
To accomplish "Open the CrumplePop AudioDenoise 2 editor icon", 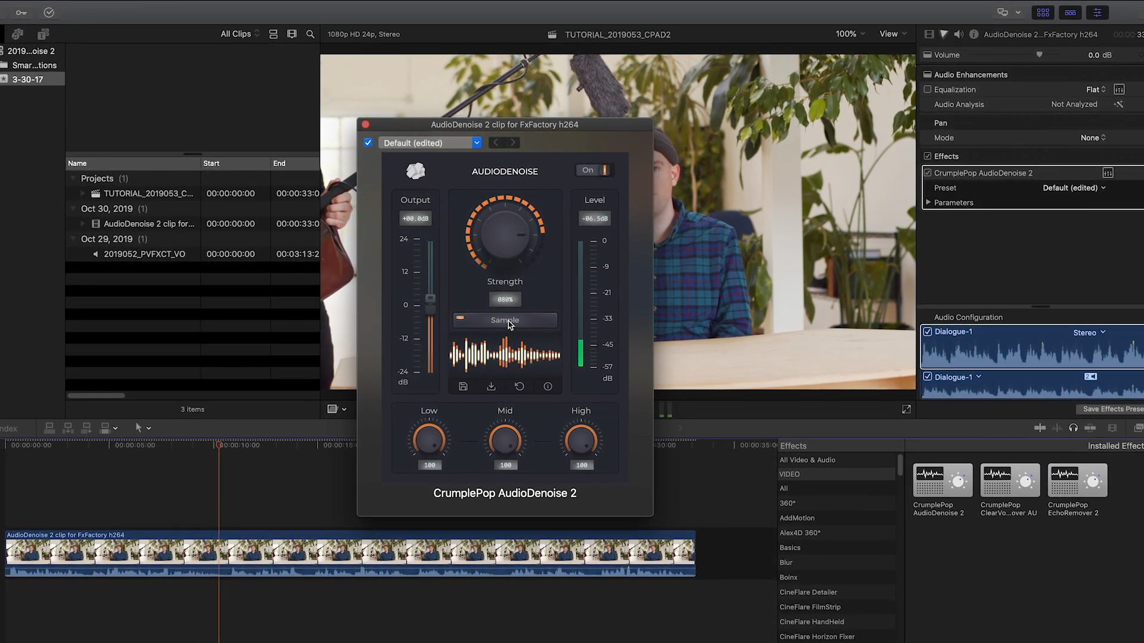I will tap(1108, 173).
